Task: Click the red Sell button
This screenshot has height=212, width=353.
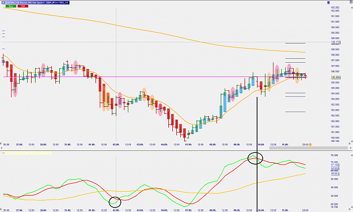Action: pyautogui.click(x=23, y=6)
